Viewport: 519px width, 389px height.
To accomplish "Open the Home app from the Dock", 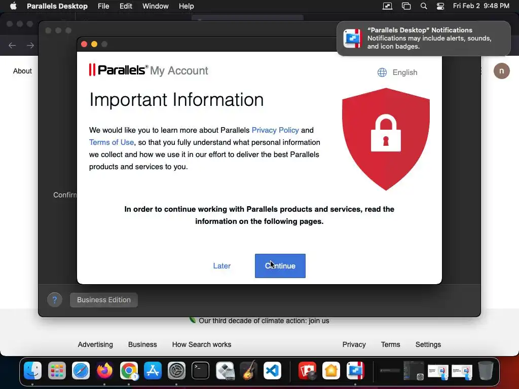I will pyautogui.click(x=331, y=370).
